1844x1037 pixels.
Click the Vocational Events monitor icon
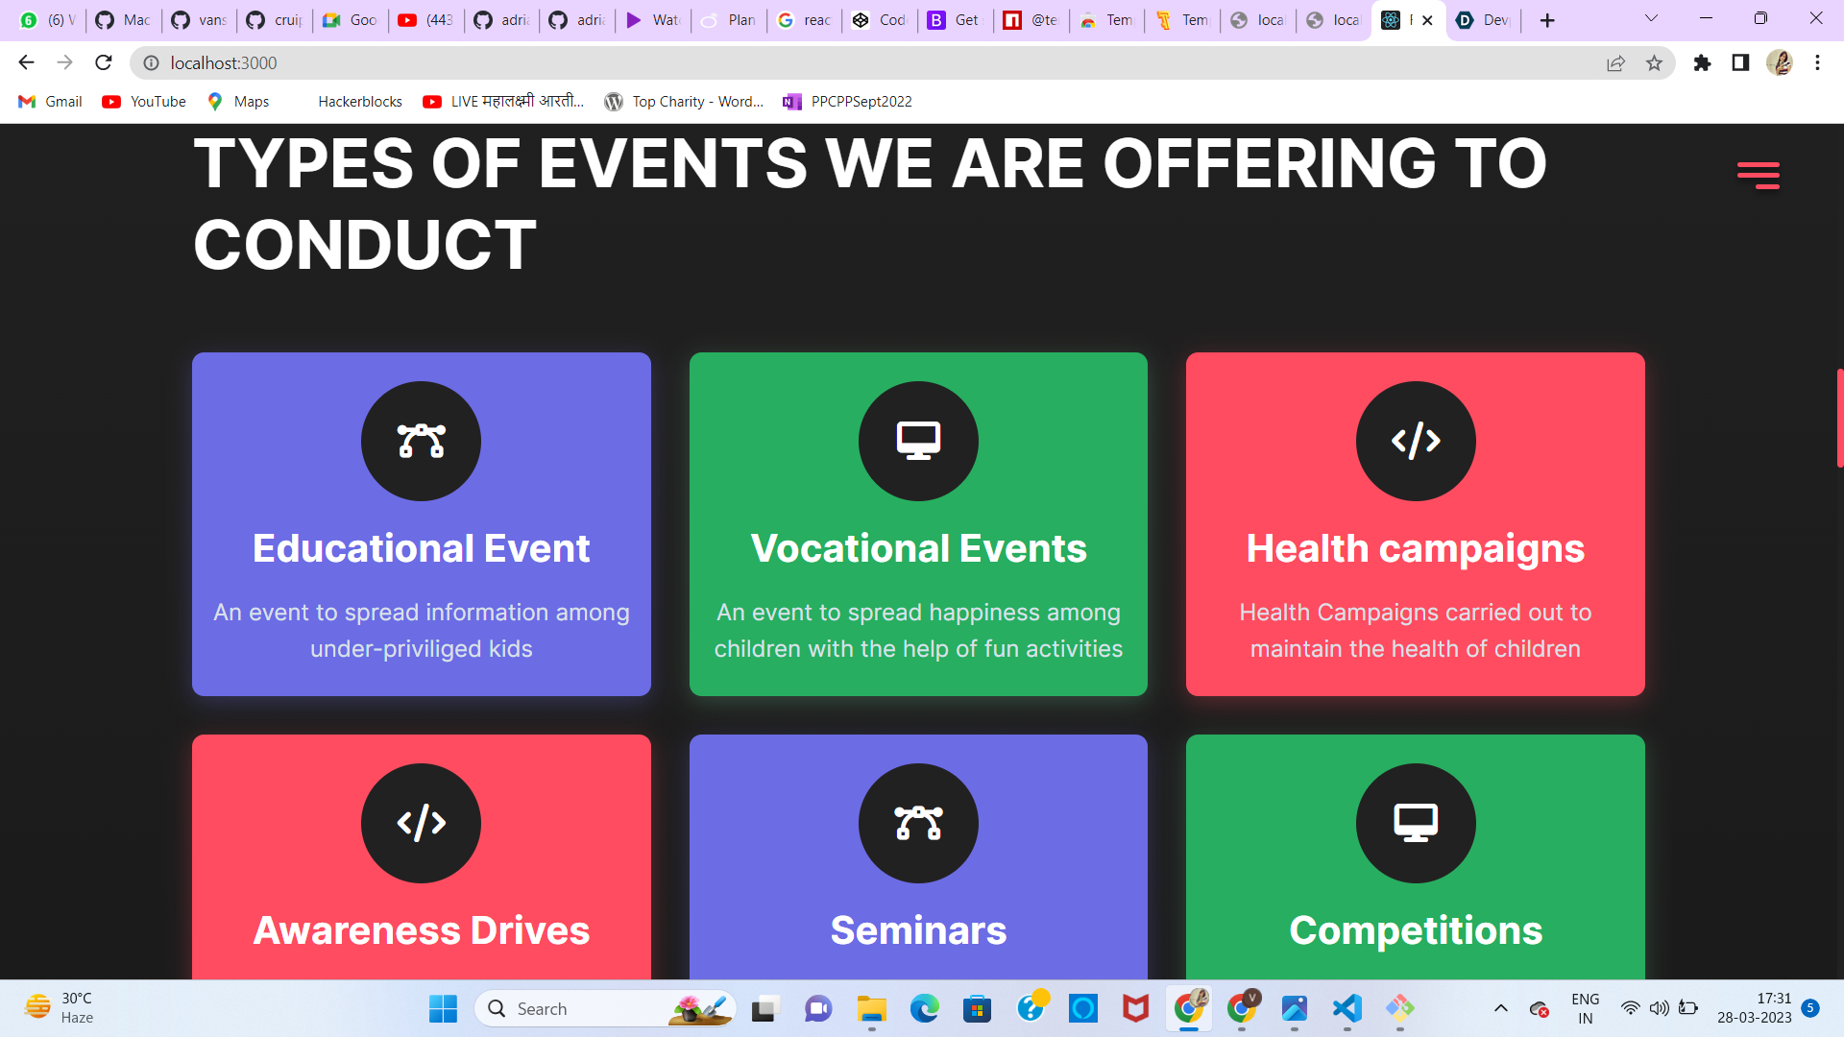918,441
